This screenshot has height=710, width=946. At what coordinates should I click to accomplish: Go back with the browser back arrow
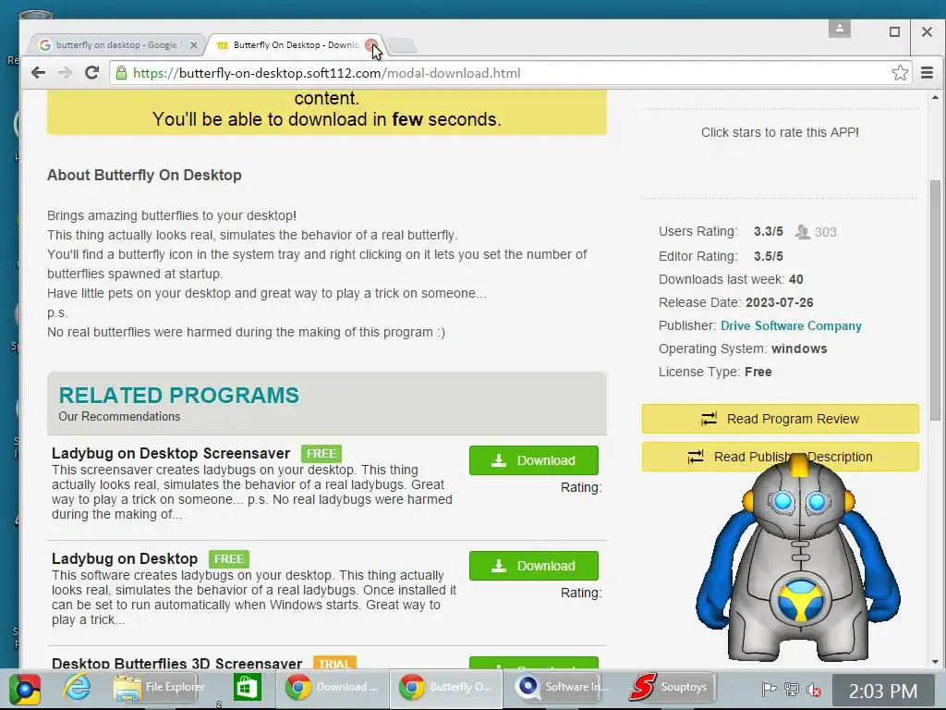(38, 73)
